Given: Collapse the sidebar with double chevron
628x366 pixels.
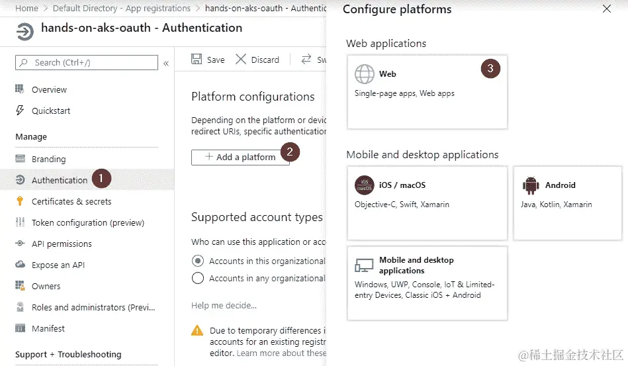Looking at the screenshot, I should tap(166, 63).
